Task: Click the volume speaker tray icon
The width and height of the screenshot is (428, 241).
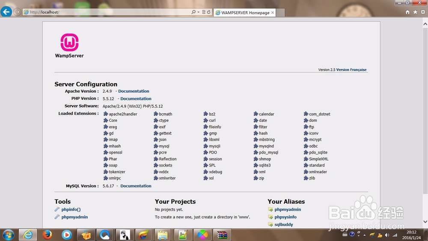Action: [x=387, y=235]
